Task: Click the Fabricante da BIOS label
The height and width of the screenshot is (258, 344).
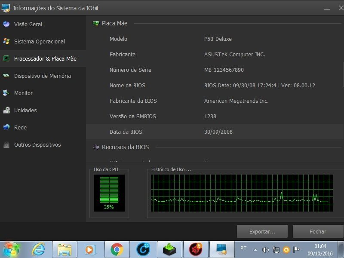Action: [133, 101]
